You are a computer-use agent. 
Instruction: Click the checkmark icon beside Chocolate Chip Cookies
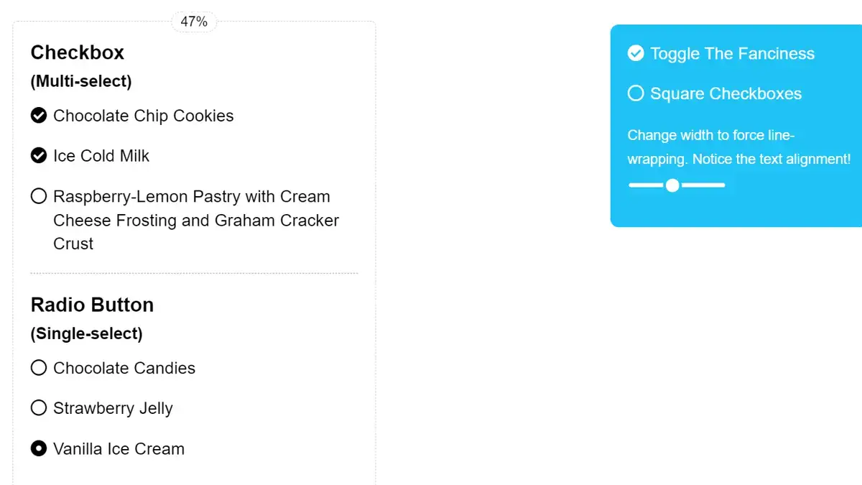(38, 115)
